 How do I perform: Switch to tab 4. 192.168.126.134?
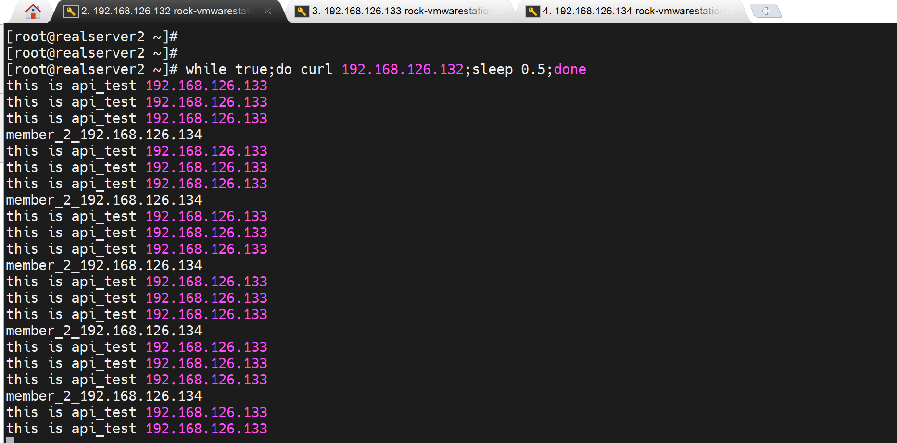coord(630,11)
